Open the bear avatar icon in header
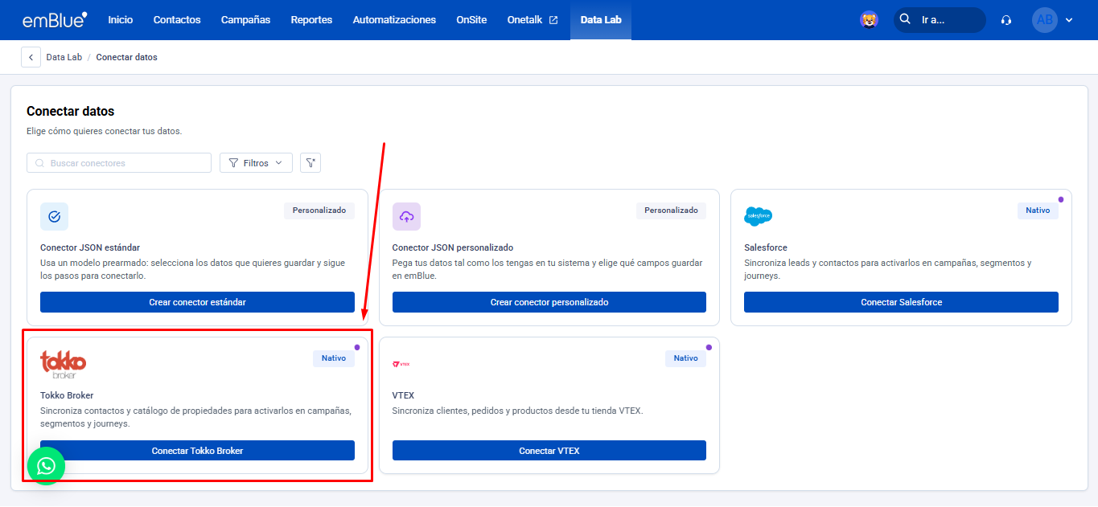The image size is (1098, 507). point(869,20)
